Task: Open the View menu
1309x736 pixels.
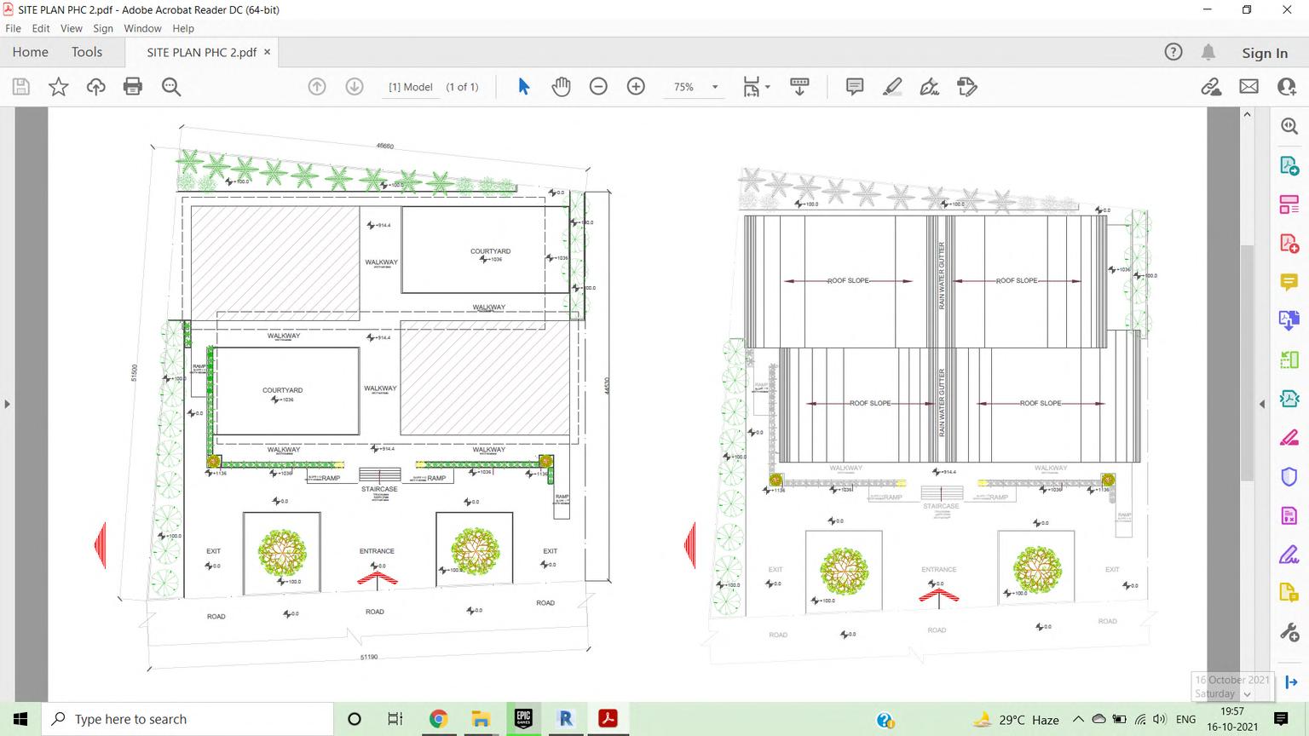Action: (x=72, y=28)
